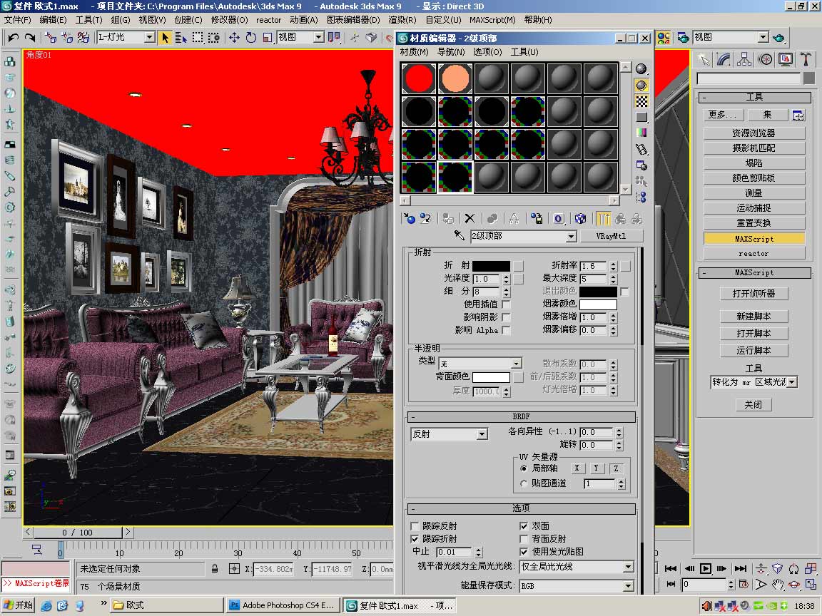Enable 影响阴影 checkbox
The height and width of the screenshot is (616, 822).
pos(506,317)
